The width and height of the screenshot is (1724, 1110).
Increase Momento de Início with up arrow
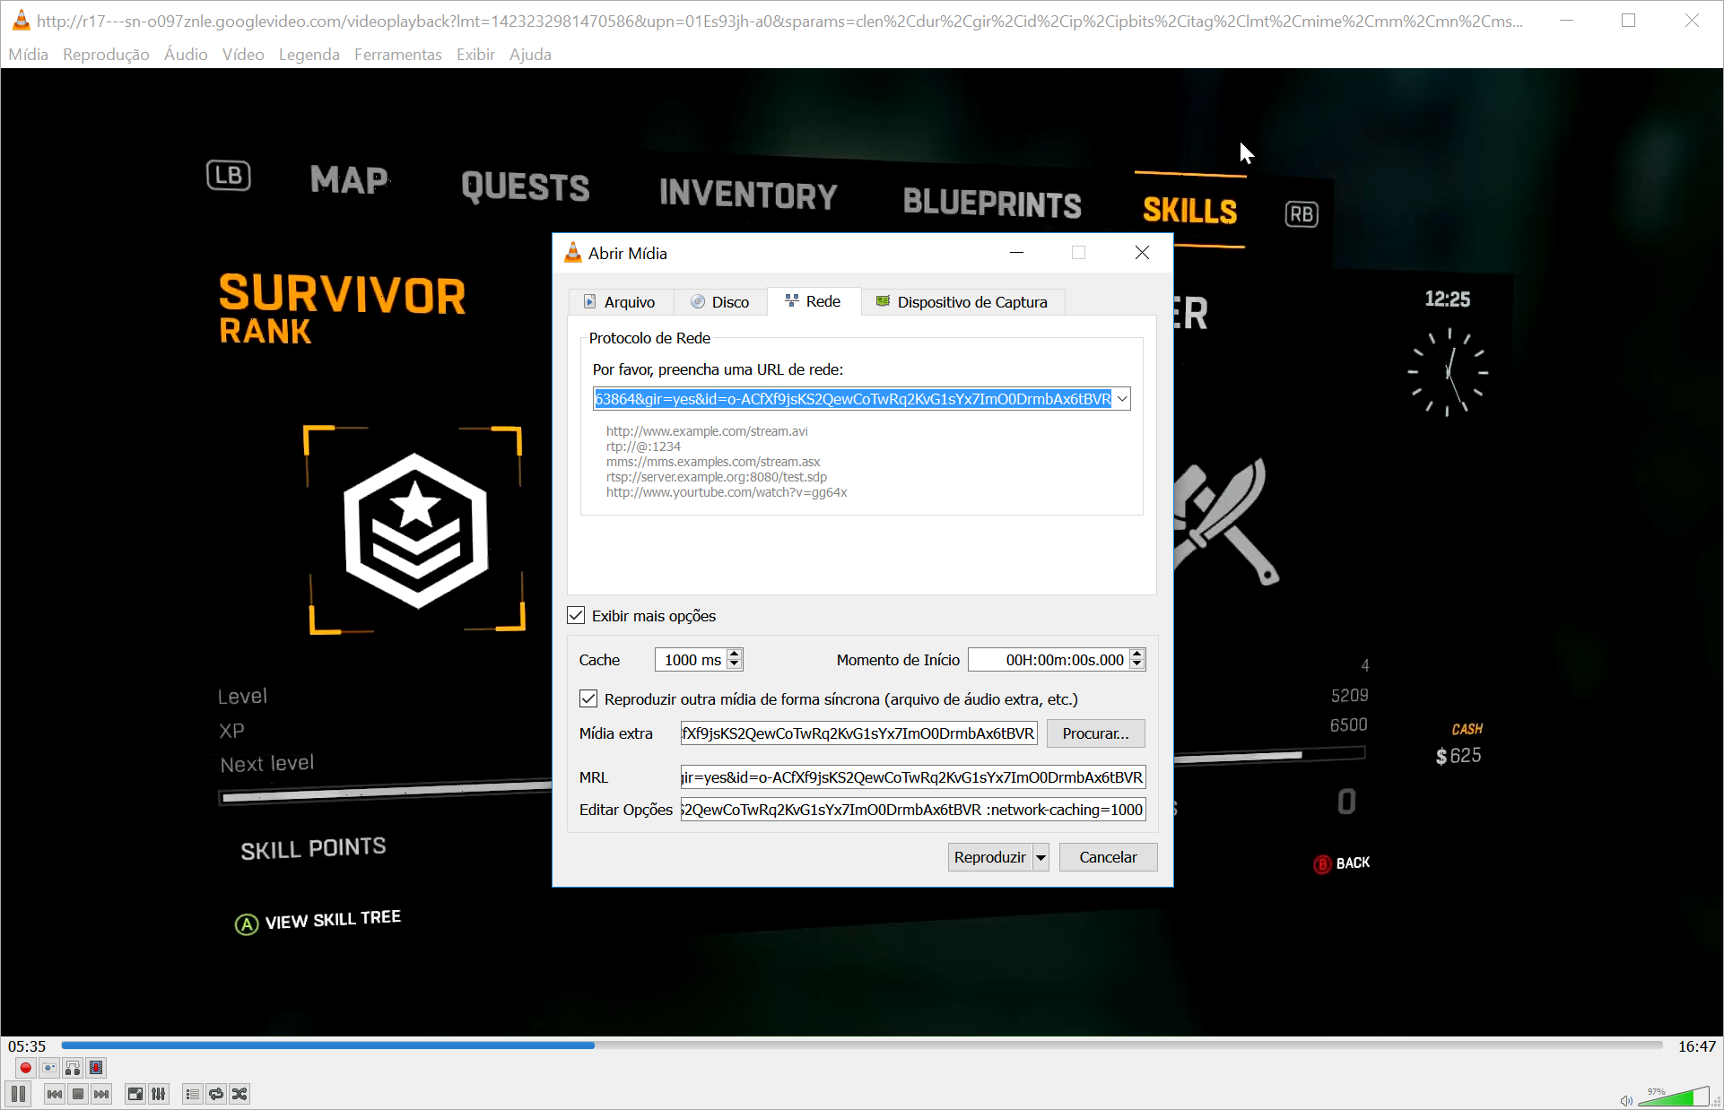(1137, 655)
